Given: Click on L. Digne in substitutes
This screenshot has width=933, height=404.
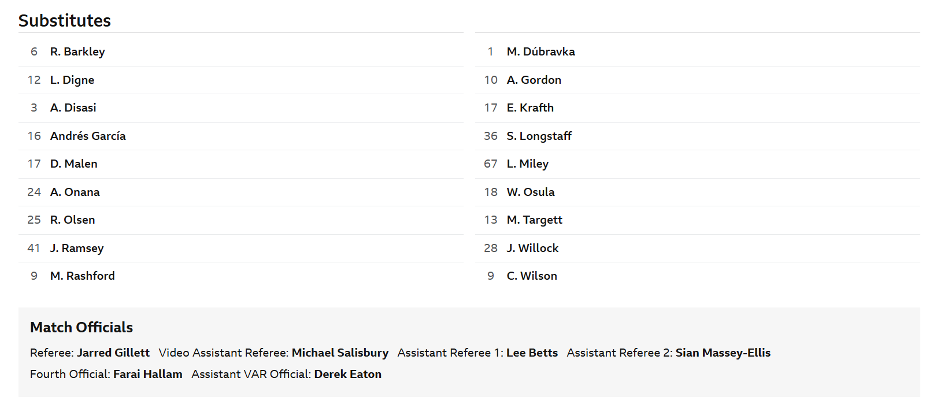Looking at the screenshot, I should pos(72,80).
